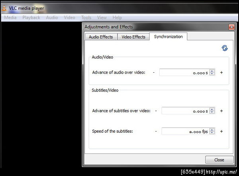Click minus for speed of the subtitles
239x176 pixels.
156,131
